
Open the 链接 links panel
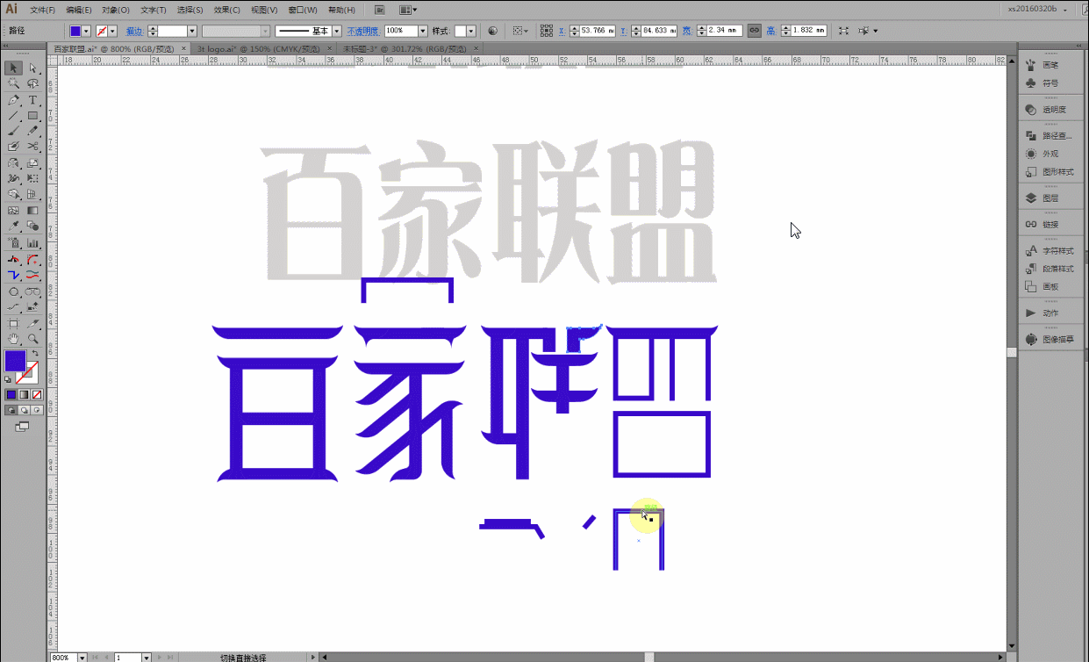tap(1050, 225)
